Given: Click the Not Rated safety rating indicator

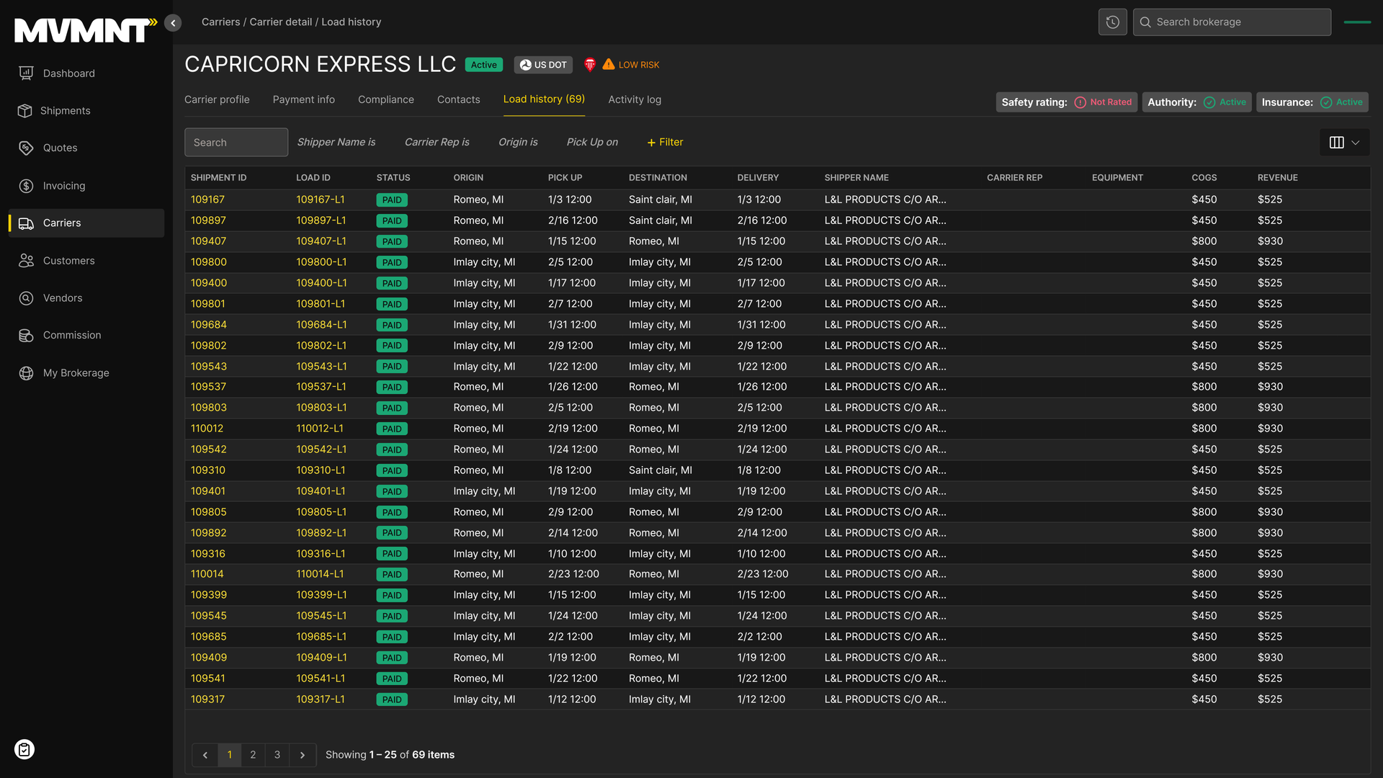Looking at the screenshot, I should pyautogui.click(x=1103, y=102).
